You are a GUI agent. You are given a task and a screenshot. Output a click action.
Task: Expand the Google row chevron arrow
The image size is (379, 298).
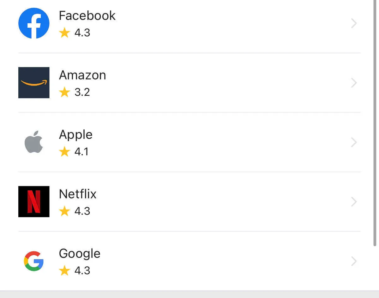[354, 261]
